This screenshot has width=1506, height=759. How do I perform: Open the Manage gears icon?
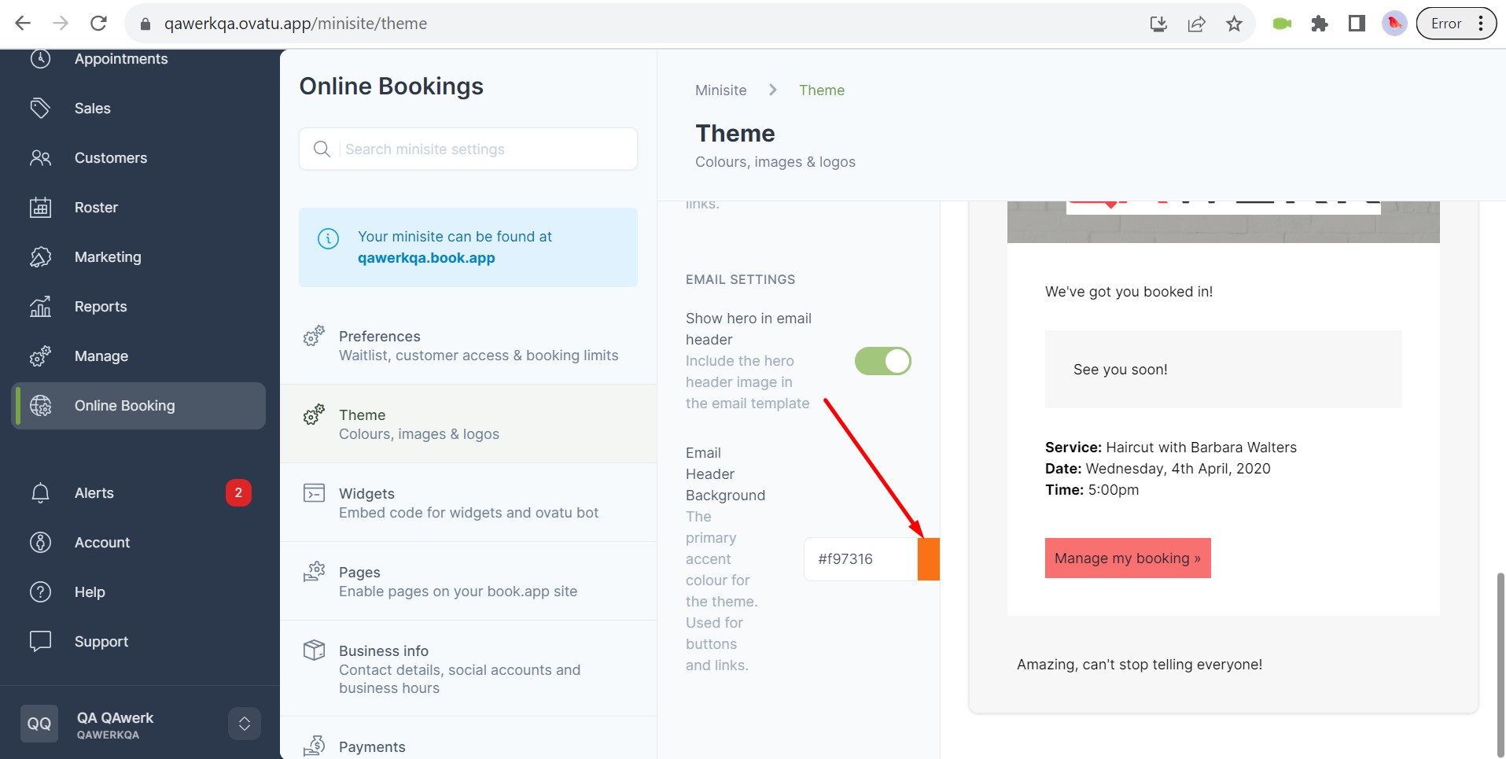(40, 356)
